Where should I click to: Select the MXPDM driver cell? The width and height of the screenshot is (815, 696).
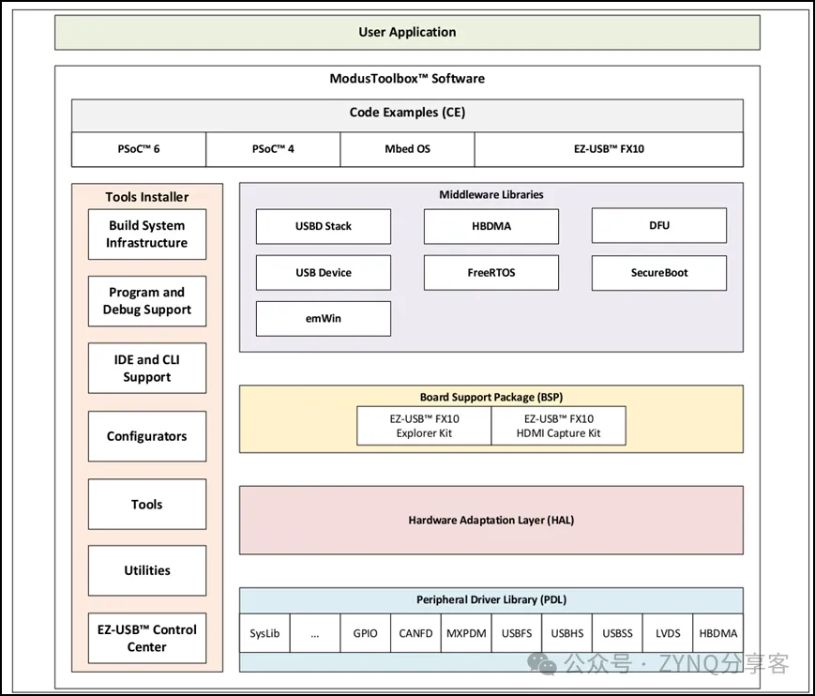click(x=466, y=633)
